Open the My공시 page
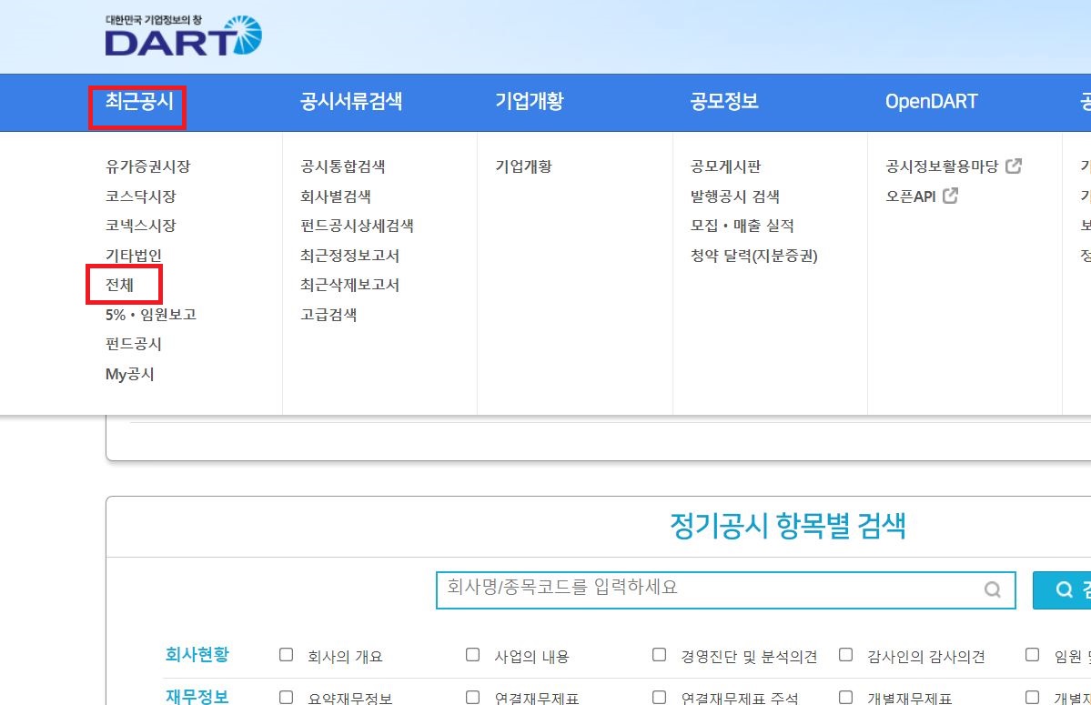 (129, 373)
